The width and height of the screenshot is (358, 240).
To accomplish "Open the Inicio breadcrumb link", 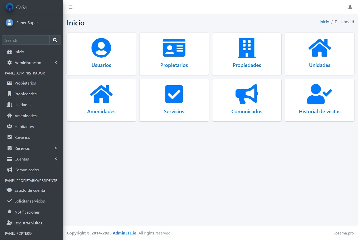I will [x=324, y=22].
